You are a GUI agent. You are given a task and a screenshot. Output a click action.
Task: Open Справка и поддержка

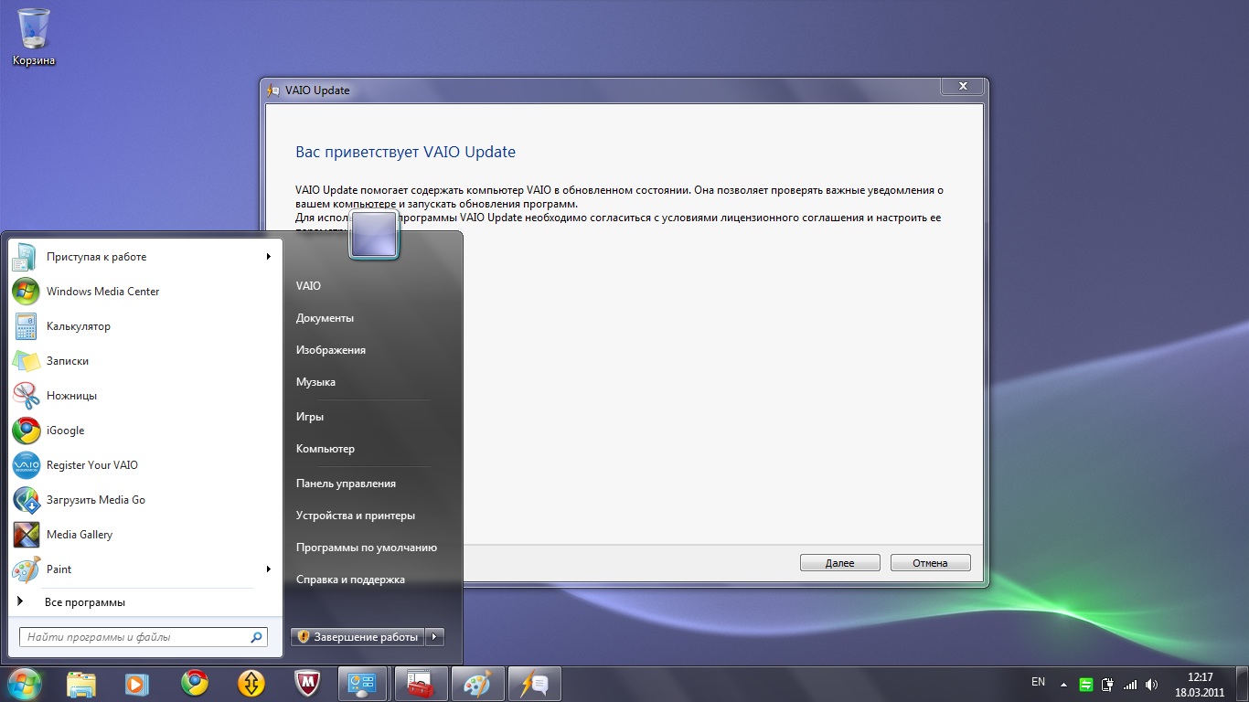[350, 580]
